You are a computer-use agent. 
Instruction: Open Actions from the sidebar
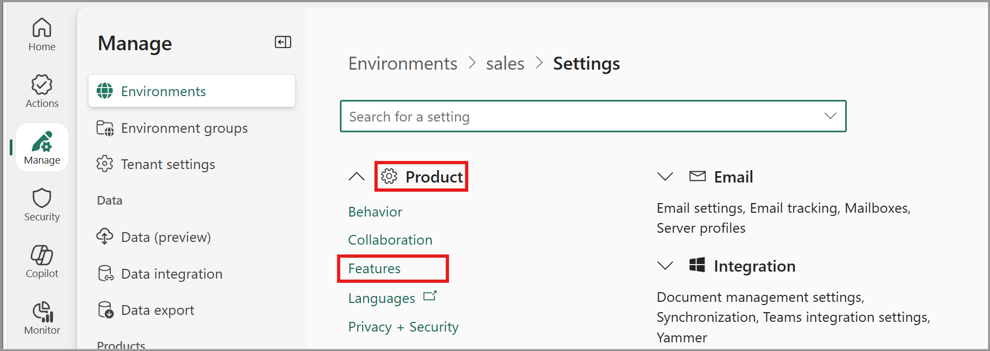[x=42, y=84]
